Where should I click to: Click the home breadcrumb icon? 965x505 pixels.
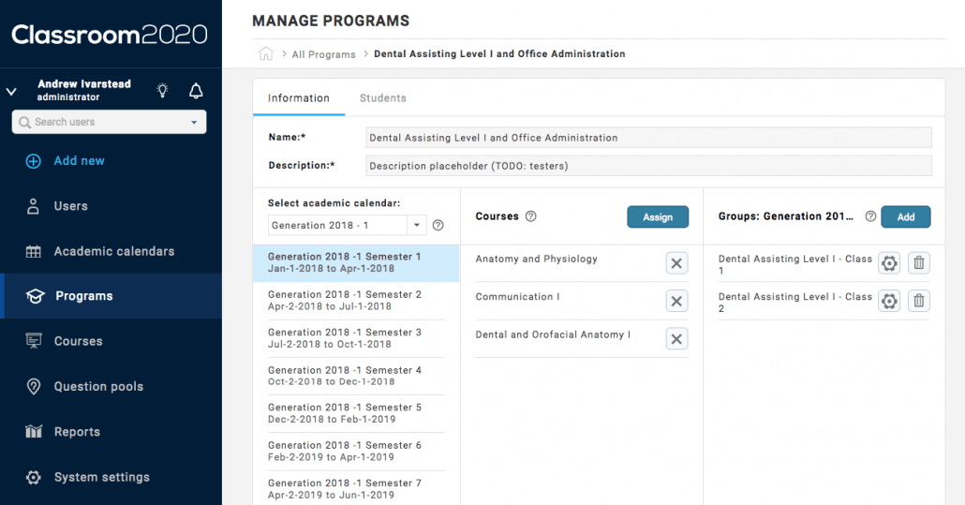pos(266,54)
